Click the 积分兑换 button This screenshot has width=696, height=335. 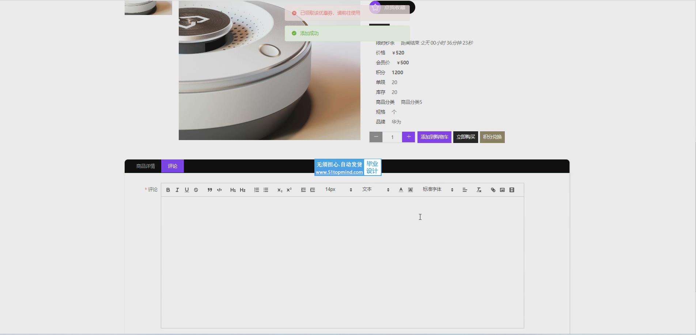coord(492,137)
